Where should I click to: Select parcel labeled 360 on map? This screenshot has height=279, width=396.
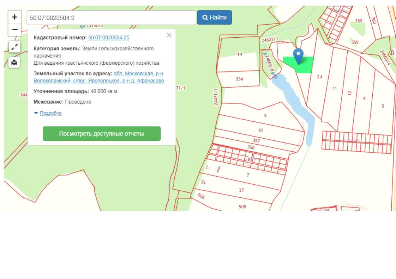tap(373, 20)
